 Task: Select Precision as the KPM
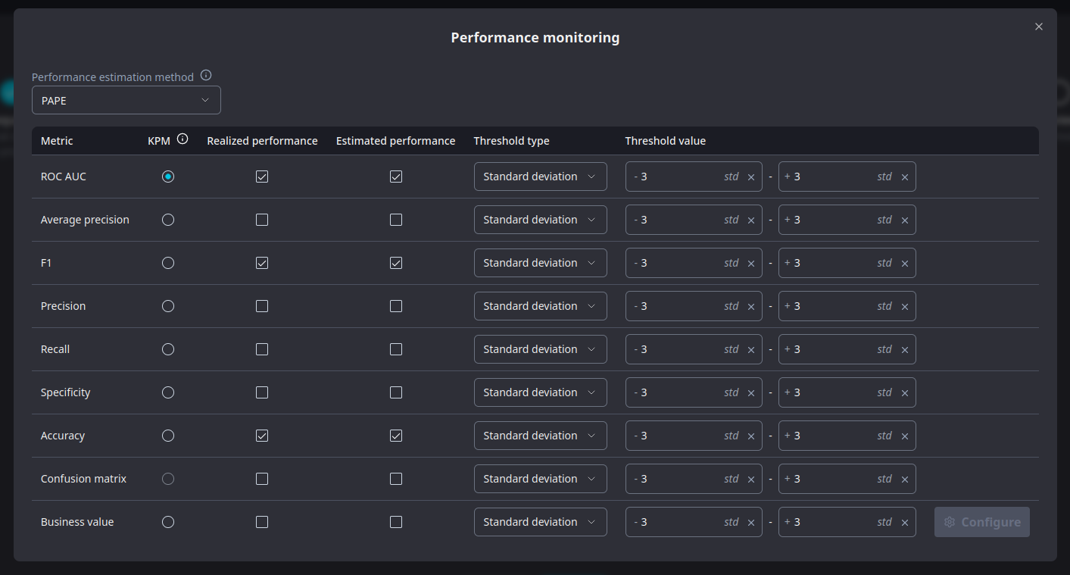(x=168, y=306)
